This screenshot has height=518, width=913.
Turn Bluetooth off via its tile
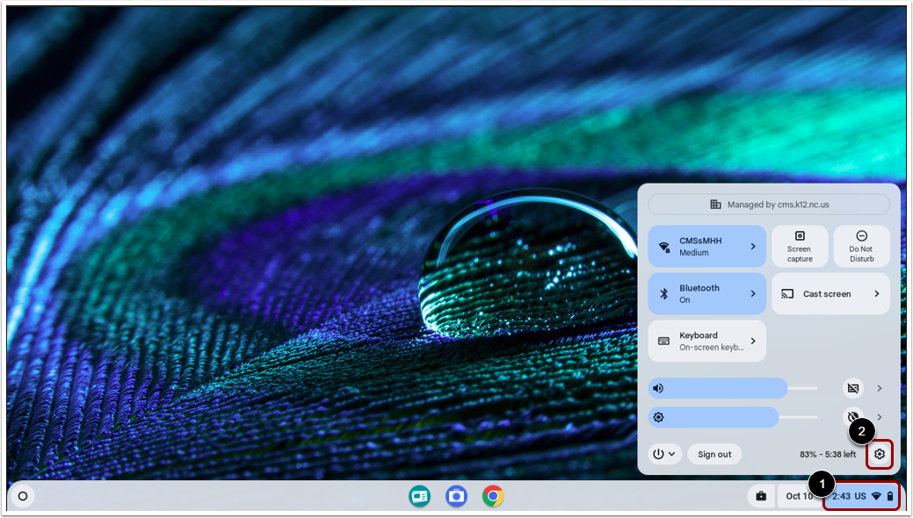pos(707,293)
